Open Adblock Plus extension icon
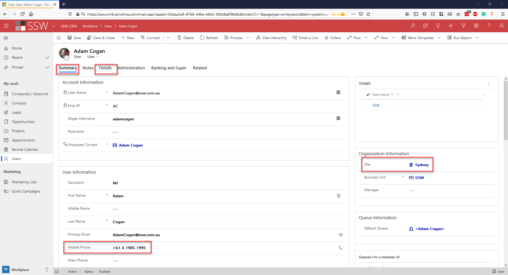This screenshot has width=508, height=275. pos(475,14)
